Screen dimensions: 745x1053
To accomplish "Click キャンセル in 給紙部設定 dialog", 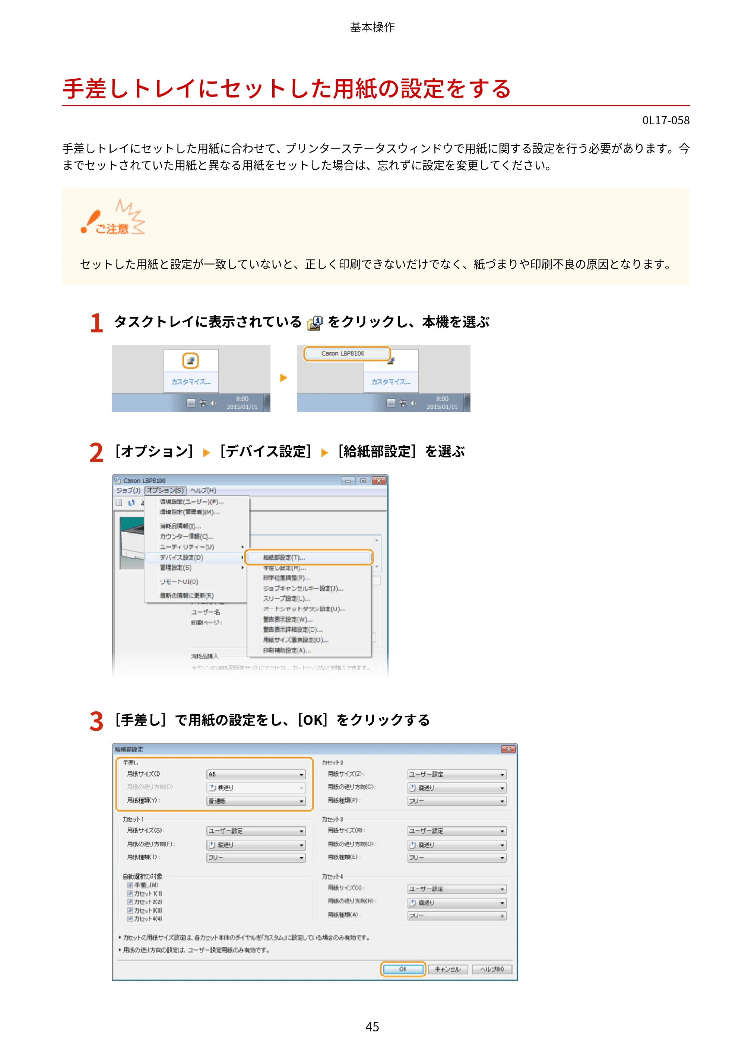I will point(447,969).
